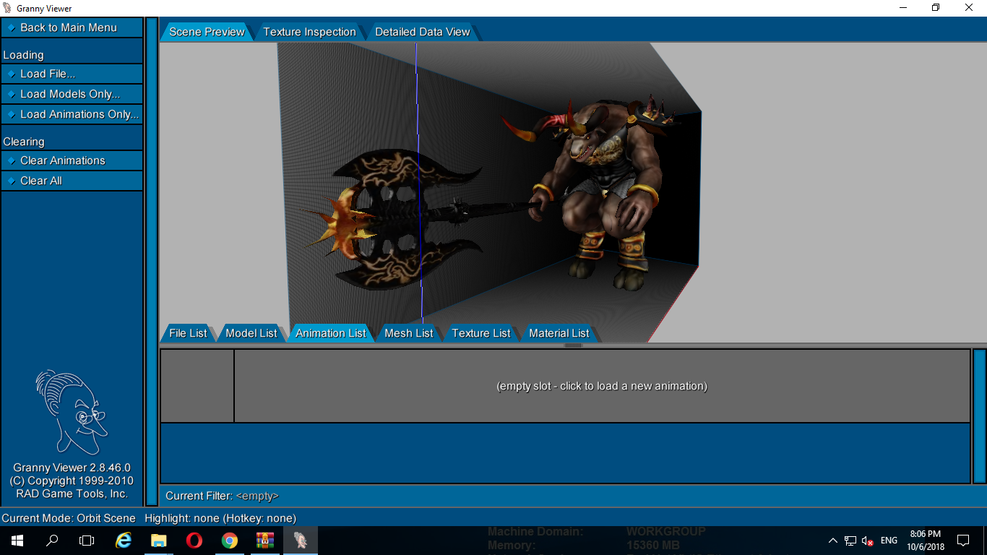Clear Animations from the scene
This screenshot has height=555, width=987.
(72, 160)
